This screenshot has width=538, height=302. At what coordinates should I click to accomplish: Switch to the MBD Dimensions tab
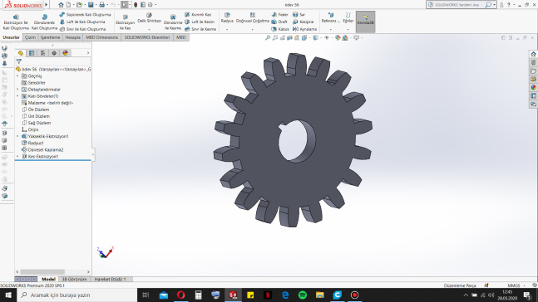click(x=102, y=37)
